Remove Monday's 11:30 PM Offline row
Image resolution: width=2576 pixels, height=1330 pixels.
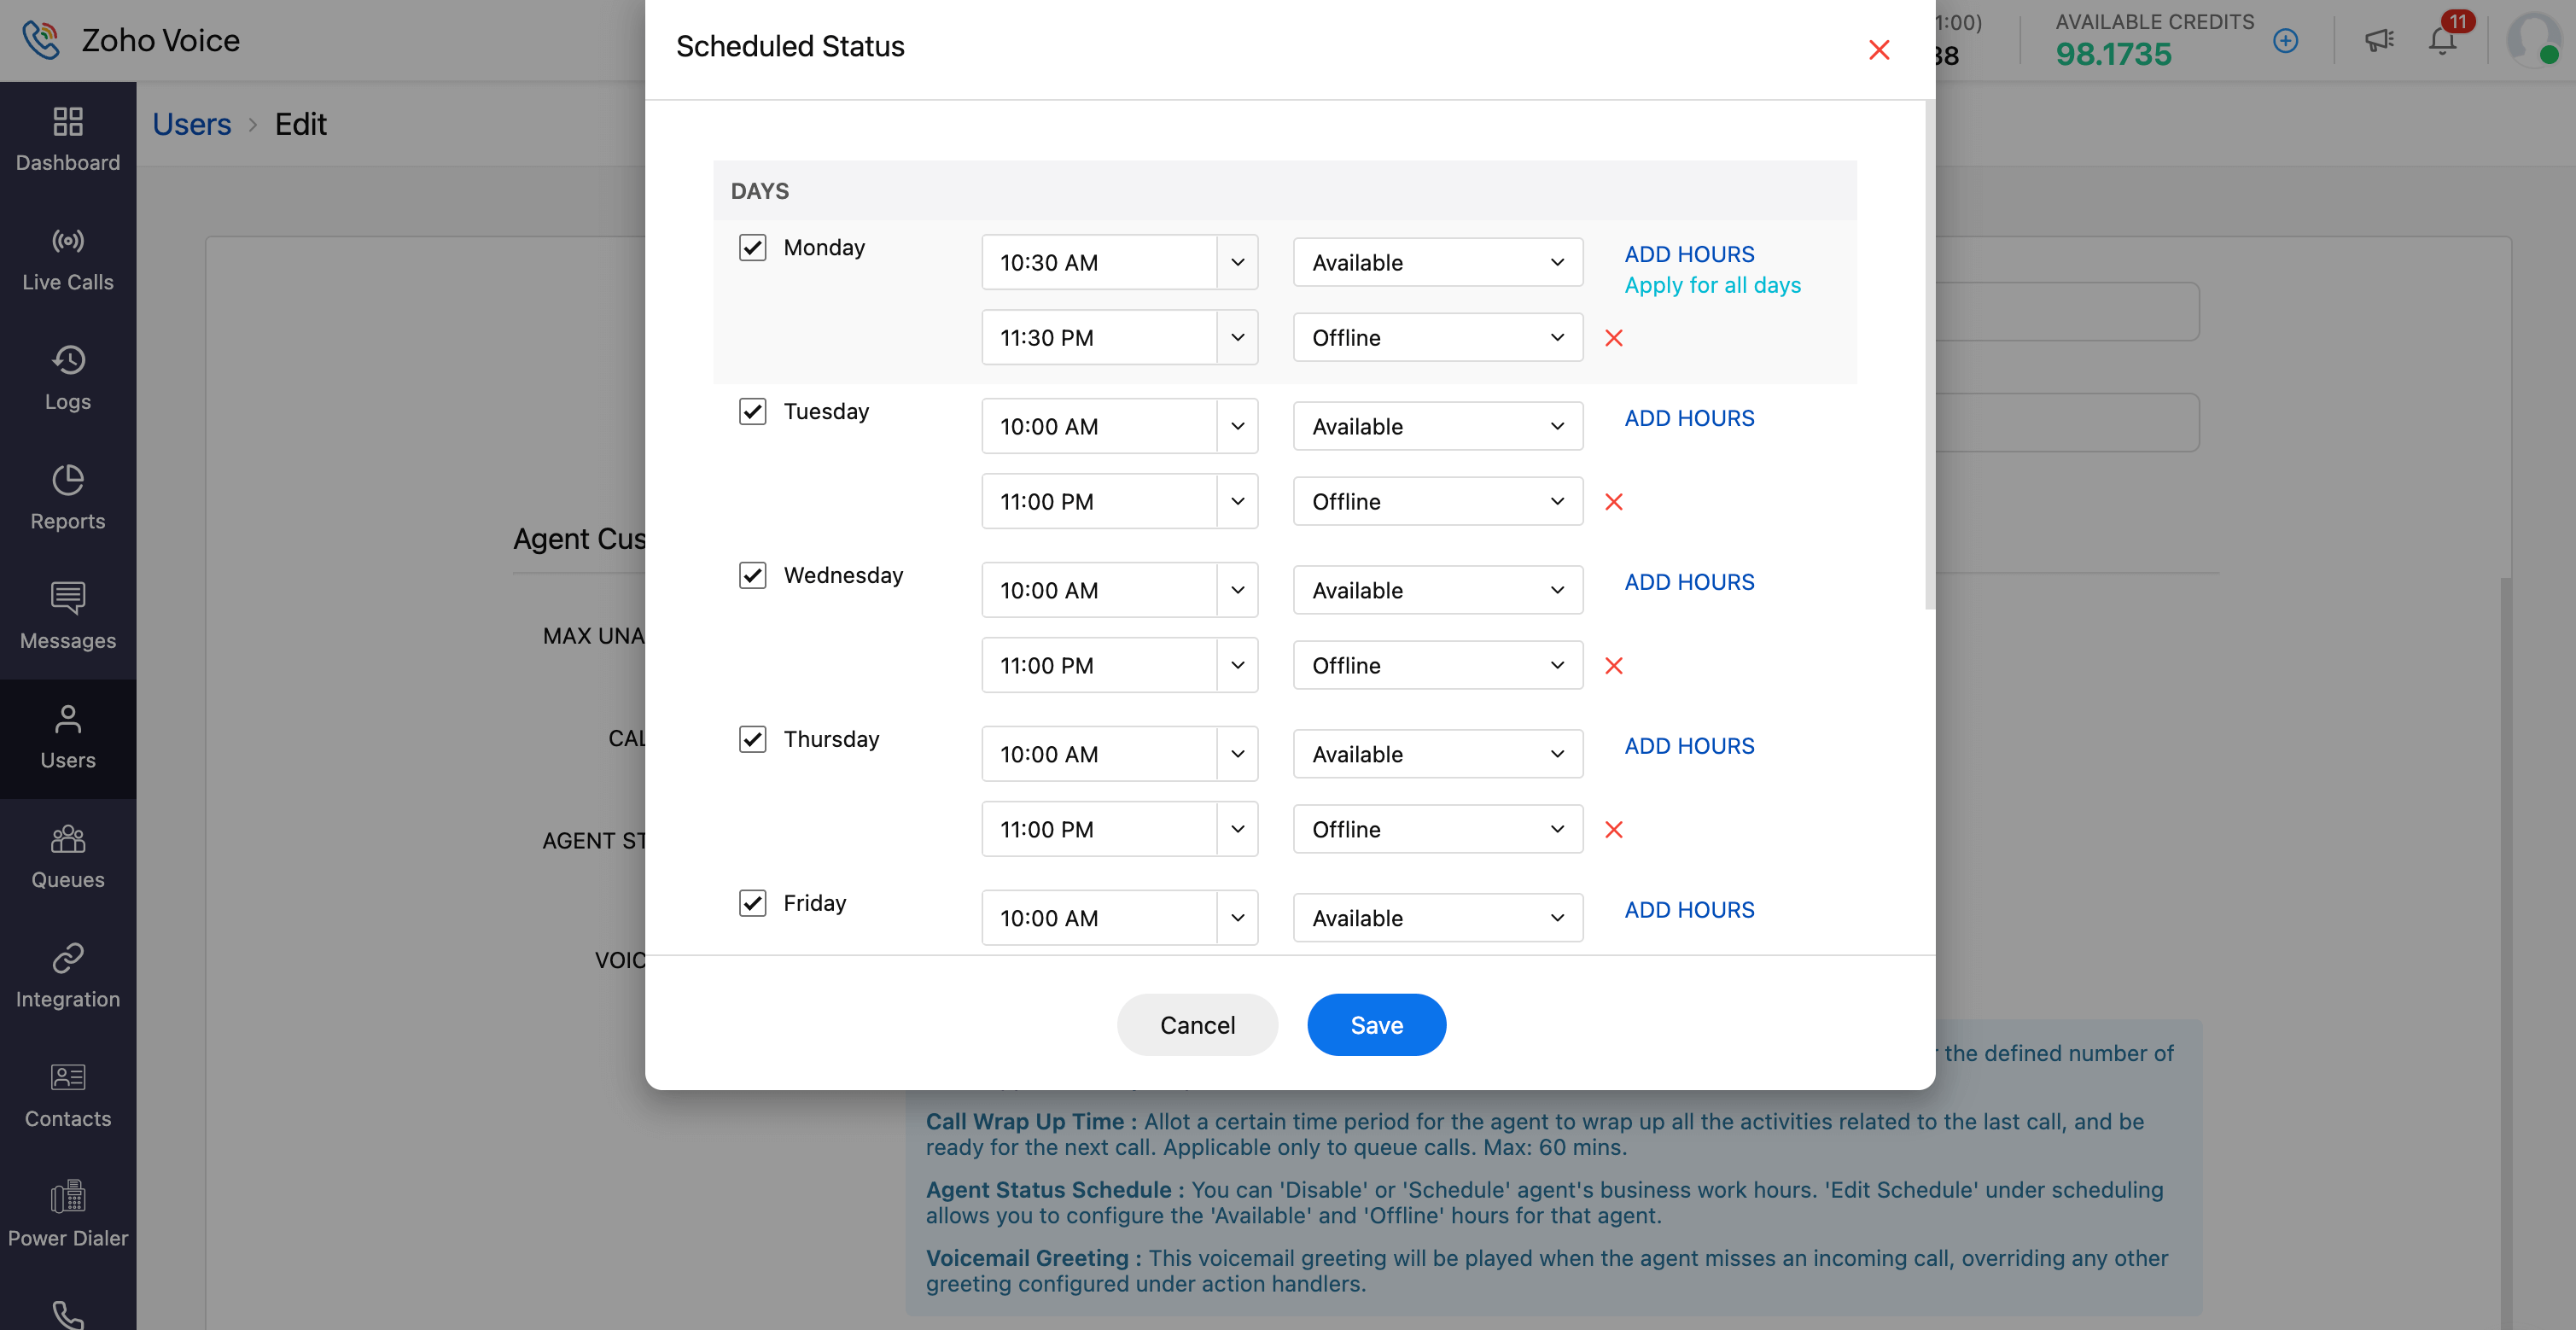(x=1613, y=338)
